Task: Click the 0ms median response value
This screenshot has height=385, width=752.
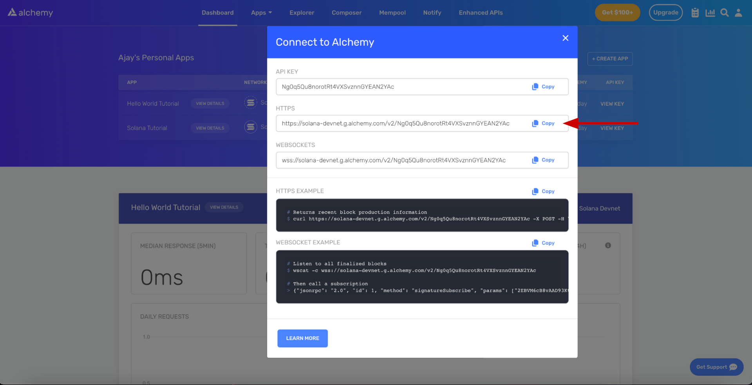Action: (162, 278)
